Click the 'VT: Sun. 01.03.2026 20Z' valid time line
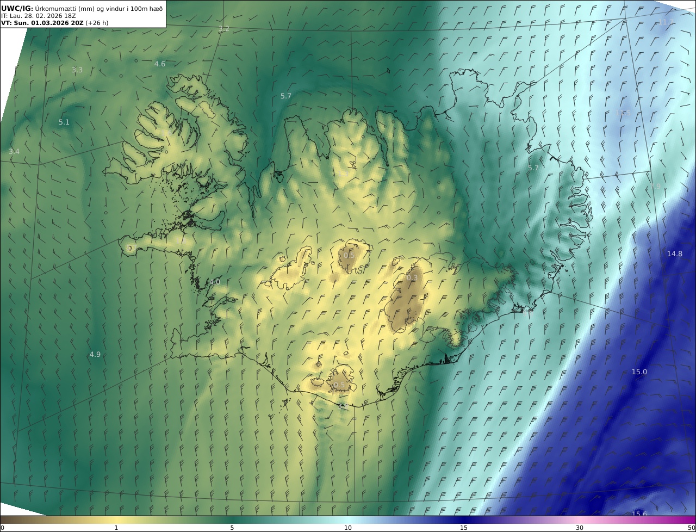 (54, 23)
